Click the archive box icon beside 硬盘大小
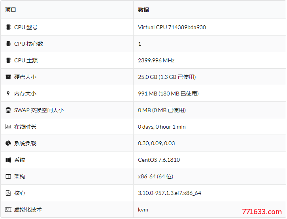Screen dimensions: 287x219 [x=8, y=77]
